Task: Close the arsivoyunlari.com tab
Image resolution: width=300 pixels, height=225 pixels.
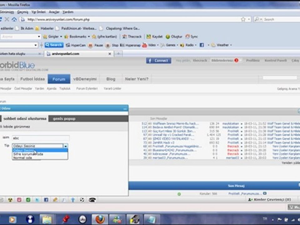Action: point(110,54)
